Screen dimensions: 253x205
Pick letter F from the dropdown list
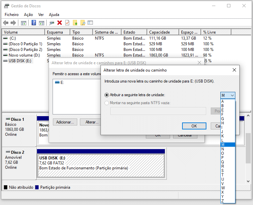pyautogui.click(x=223, y=114)
